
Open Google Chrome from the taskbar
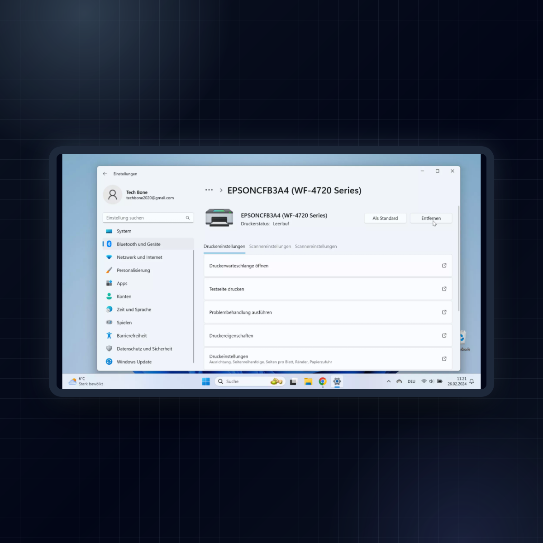[323, 381]
